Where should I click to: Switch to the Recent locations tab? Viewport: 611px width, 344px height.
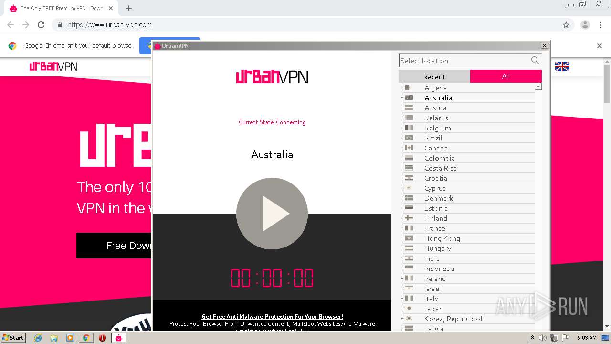[x=434, y=76]
